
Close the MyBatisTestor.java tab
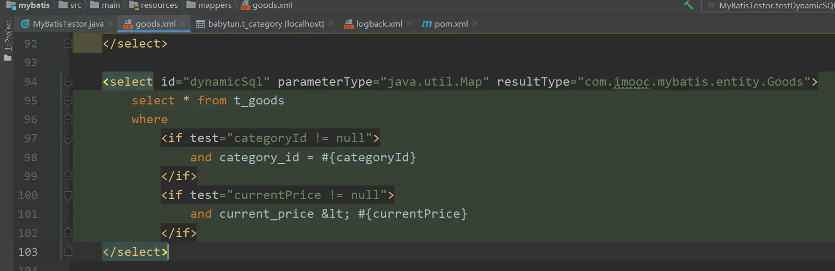[110, 24]
